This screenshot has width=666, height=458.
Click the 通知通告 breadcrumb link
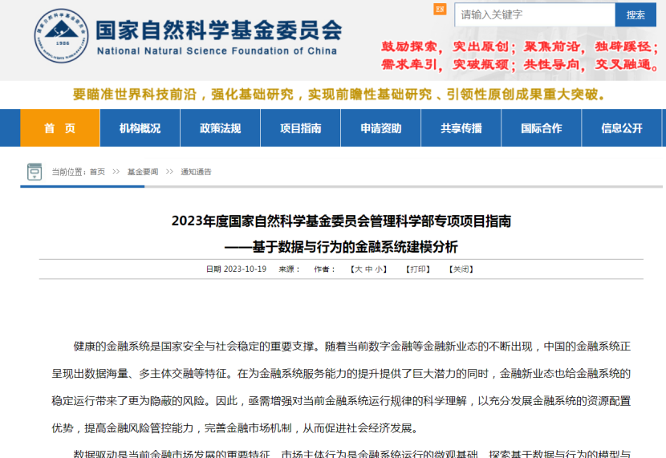196,172
